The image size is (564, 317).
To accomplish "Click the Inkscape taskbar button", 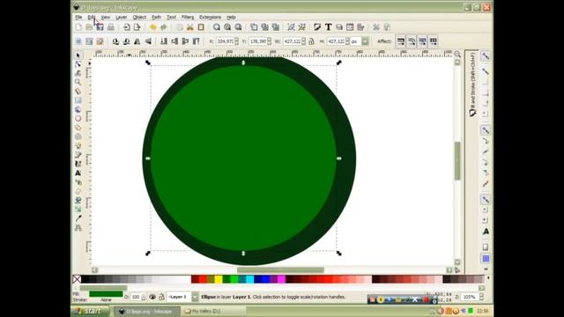I will pos(147,311).
